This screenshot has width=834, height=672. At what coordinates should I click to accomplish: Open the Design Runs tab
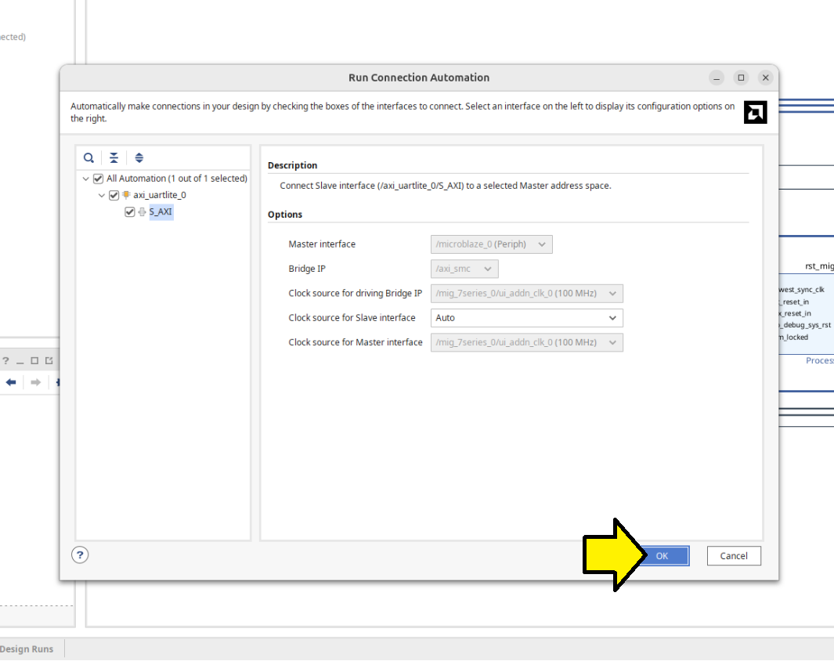pyautogui.click(x=27, y=649)
